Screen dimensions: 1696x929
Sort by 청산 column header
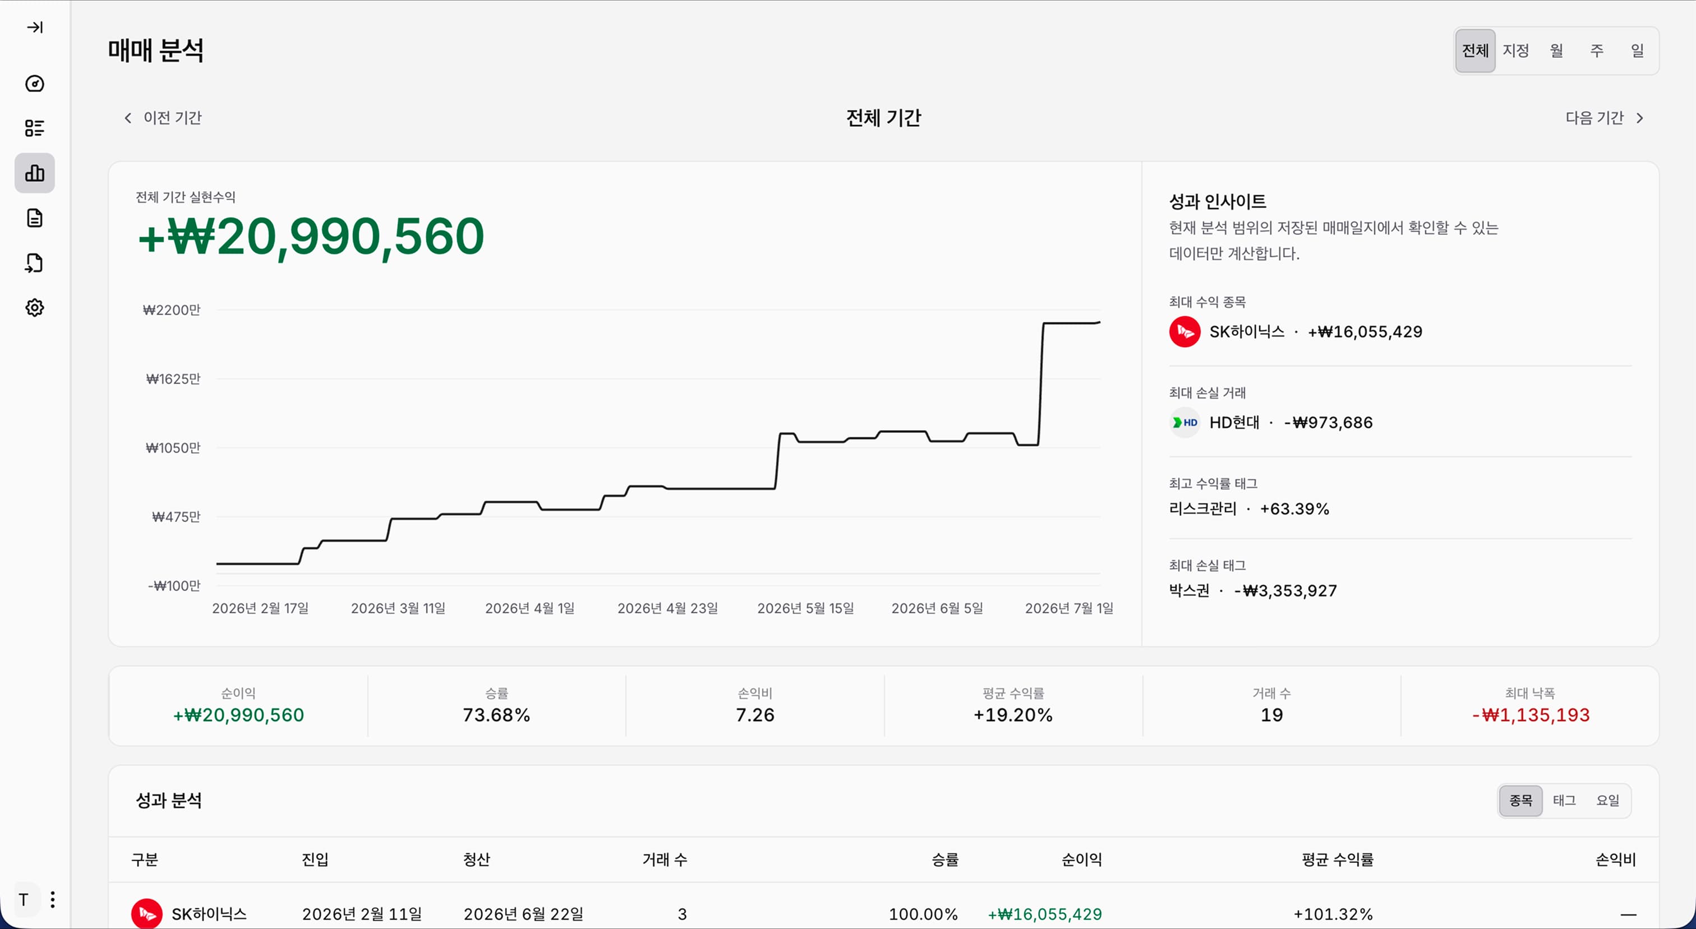coord(477,860)
